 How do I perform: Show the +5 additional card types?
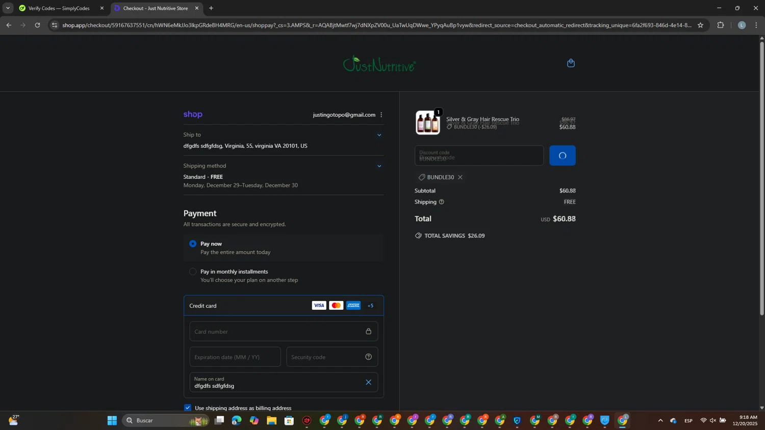(370, 306)
